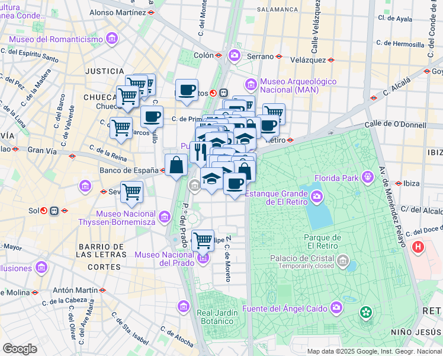Click the shopping cart marker nearest Calle Velázquez
The width and height of the screenshot is (443, 356).
click(275, 113)
